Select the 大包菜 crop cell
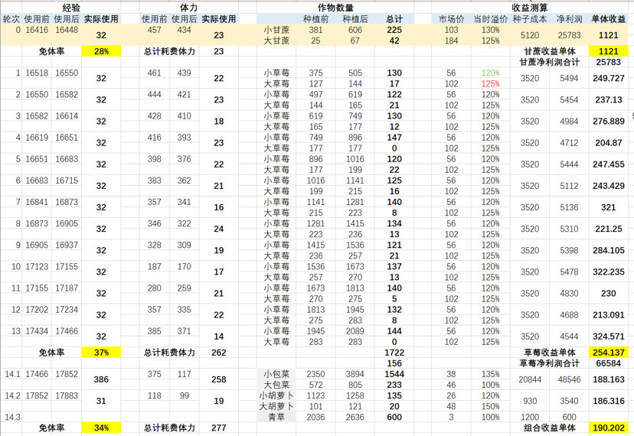Screen dimensions: 634x436 [276, 385]
